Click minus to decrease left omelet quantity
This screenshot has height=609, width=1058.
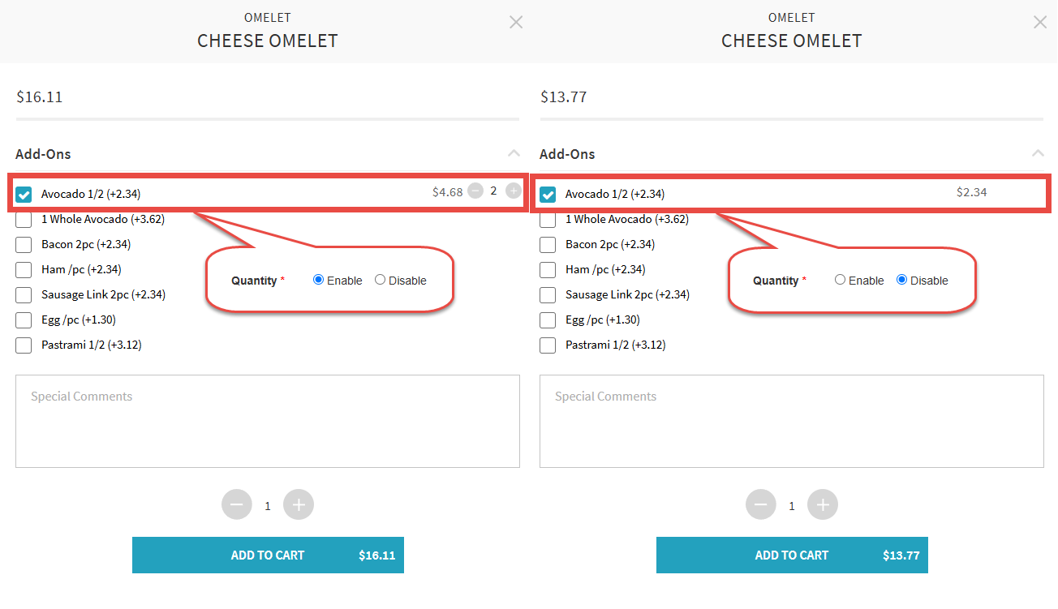pyautogui.click(x=237, y=505)
